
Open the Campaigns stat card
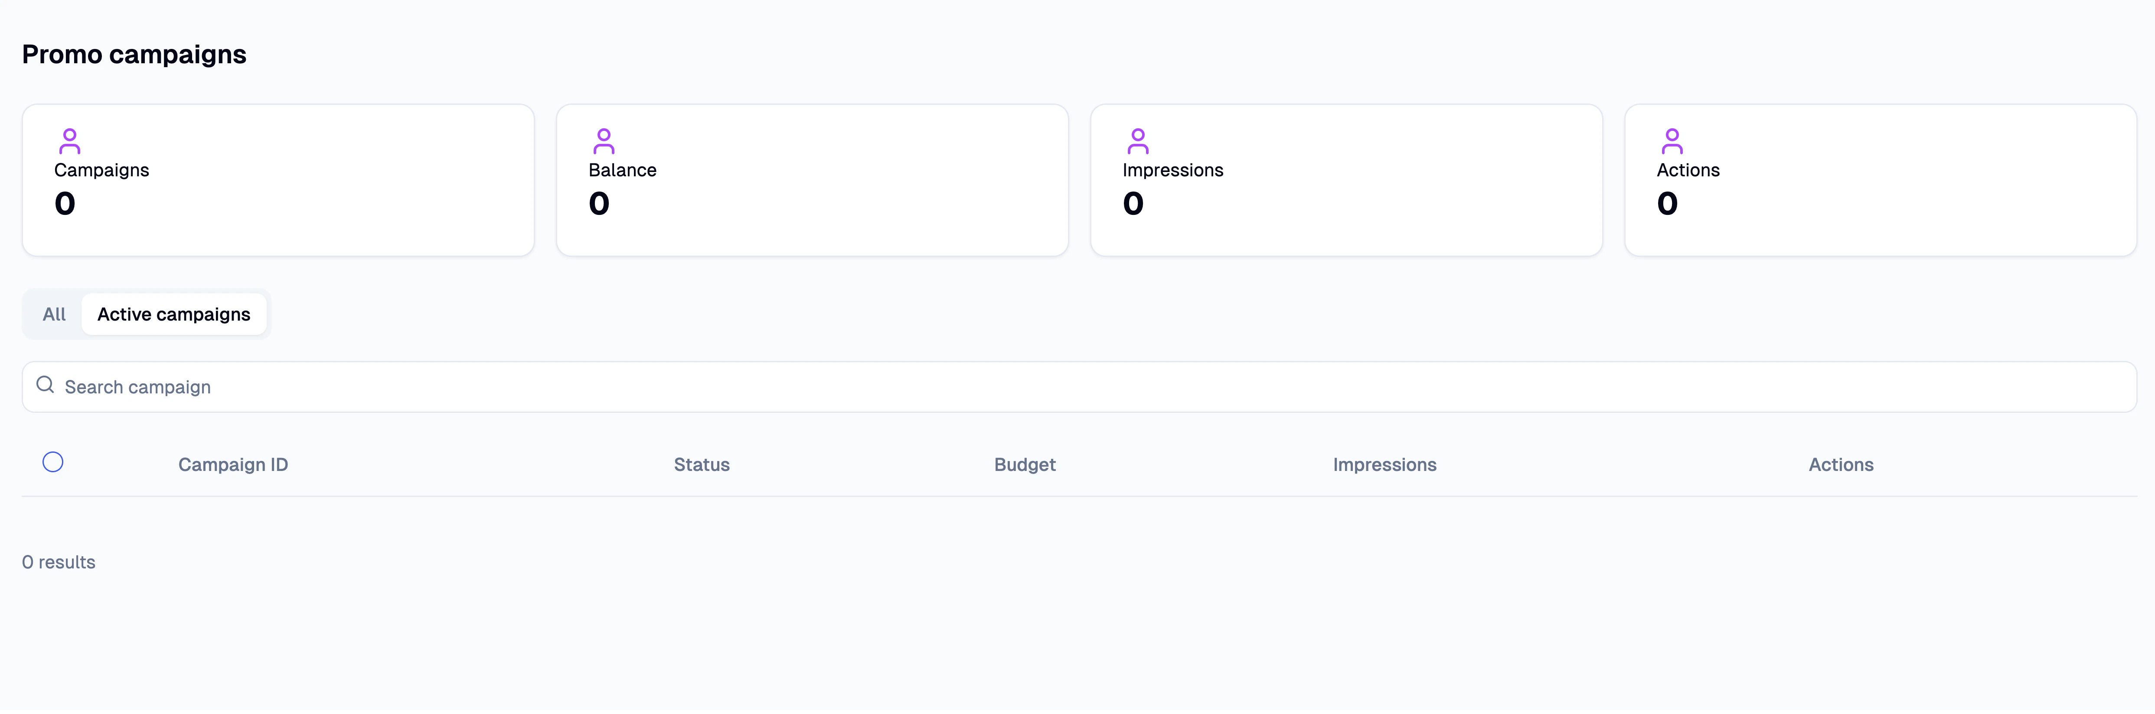(x=278, y=181)
